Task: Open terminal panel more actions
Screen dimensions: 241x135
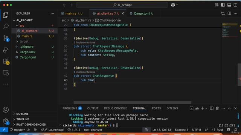Action: click(x=223, y=108)
